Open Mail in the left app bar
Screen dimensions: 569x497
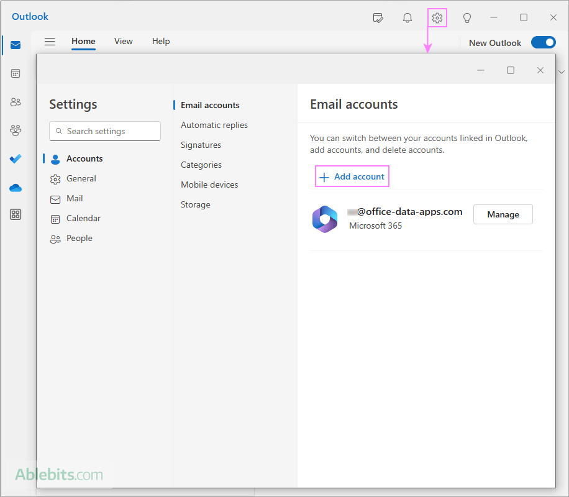click(16, 45)
